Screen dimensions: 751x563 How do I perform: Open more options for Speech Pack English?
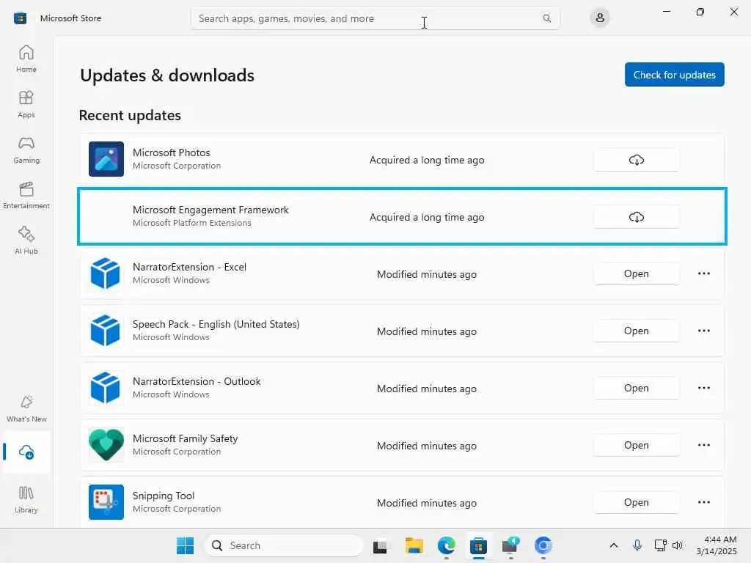tap(703, 331)
